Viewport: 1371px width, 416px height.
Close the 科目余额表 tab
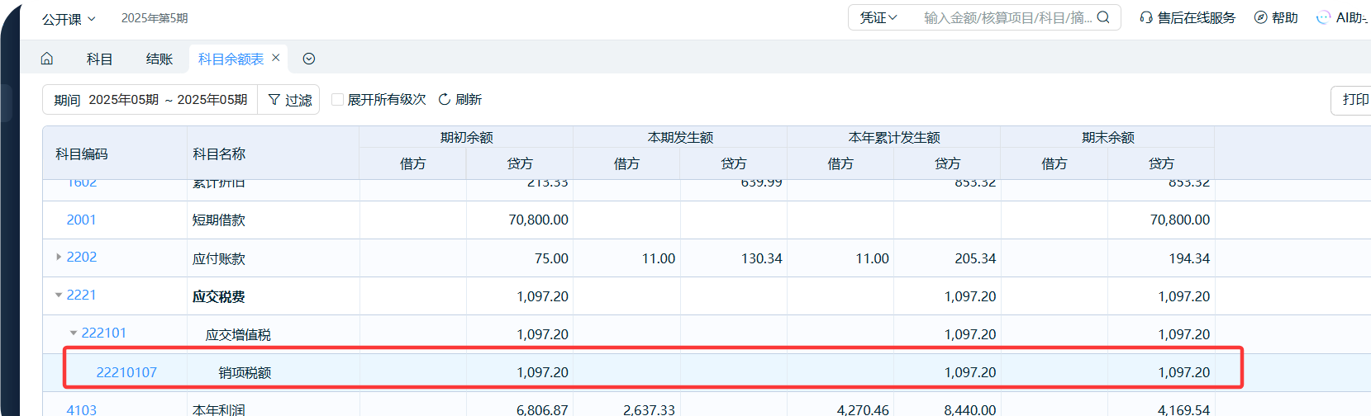(x=276, y=58)
